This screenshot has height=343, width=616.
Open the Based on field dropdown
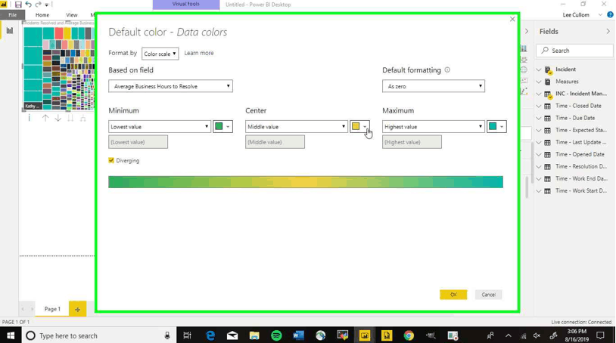pyautogui.click(x=170, y=86)
